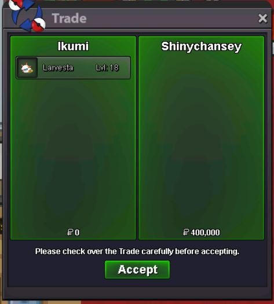The image size is (274, 304).
Task: Click the Pokédollar symbol beside 0
Action: (70, 232)
